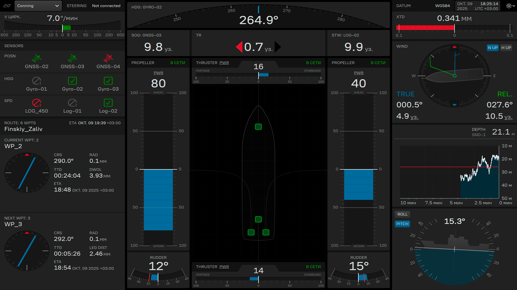Select the bow thruster green square
517x290 pixels.
click(258, 127)
